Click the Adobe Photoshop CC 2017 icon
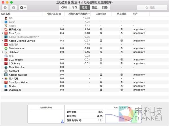 tap(6, 37)
